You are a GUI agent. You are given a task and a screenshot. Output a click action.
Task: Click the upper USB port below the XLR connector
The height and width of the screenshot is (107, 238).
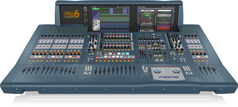pos(85,15)
